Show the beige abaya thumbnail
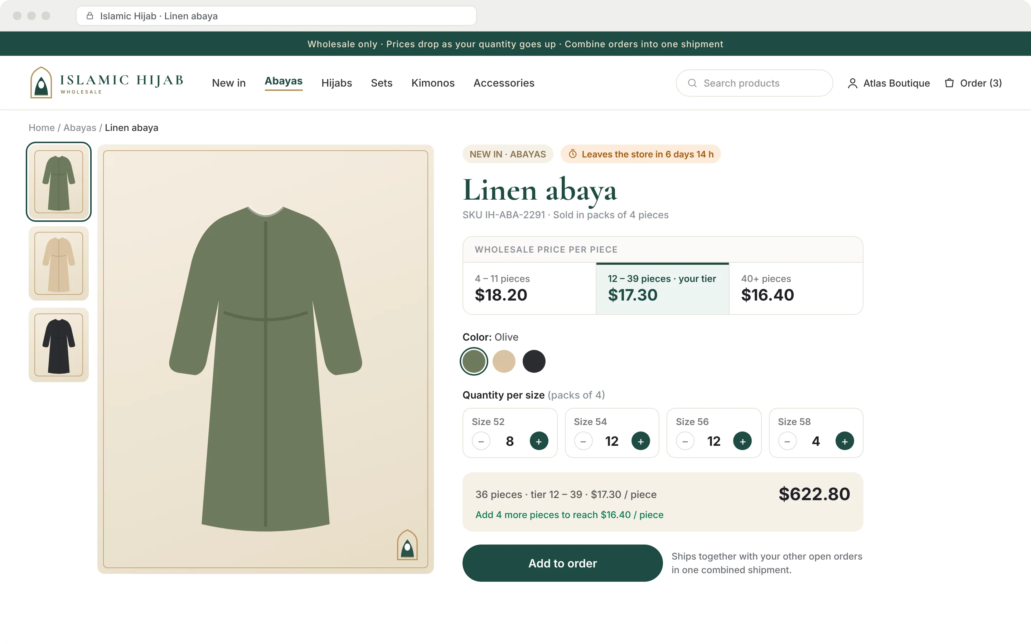Viewport: 1031px width, 644px height. click(x=59, y=263)
